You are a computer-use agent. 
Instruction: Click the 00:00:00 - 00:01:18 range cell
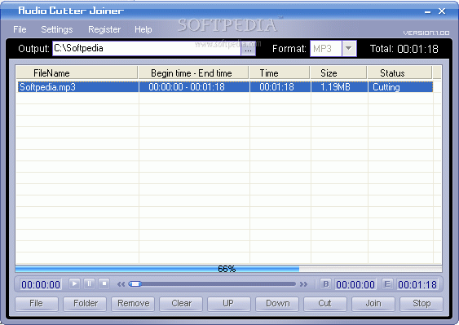click(194, 87)
